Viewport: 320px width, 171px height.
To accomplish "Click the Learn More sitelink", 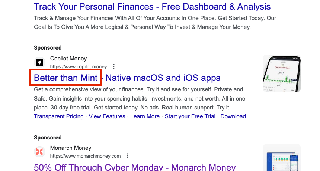I will point(145,116).
